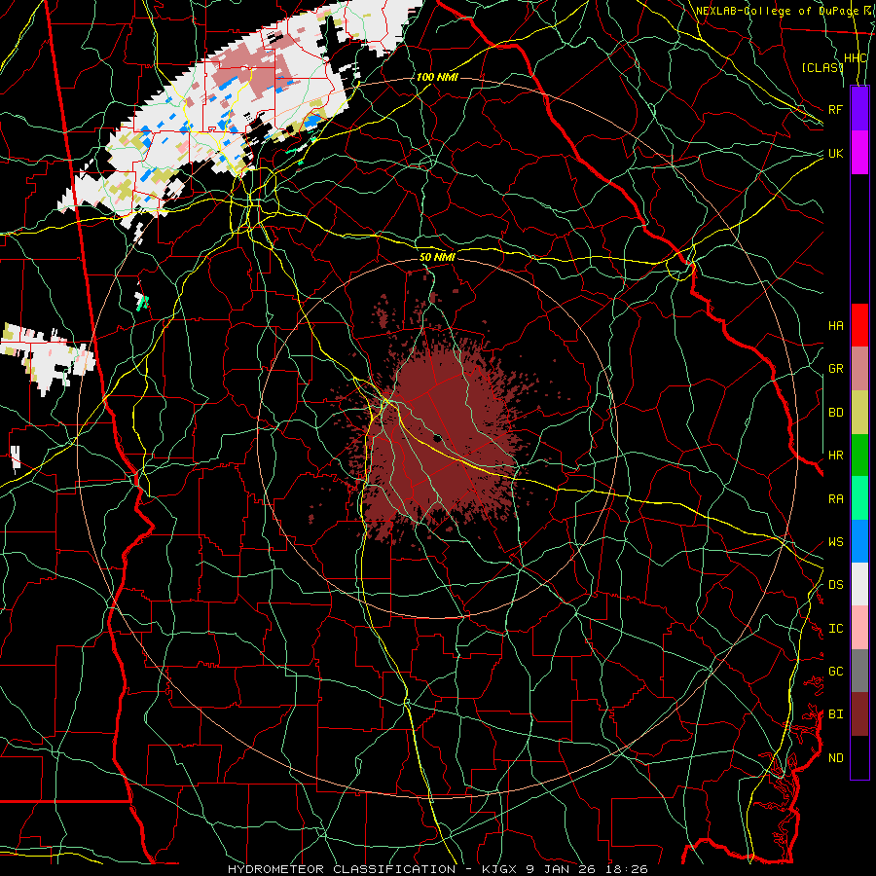Click the KJGX radar site identifier
The height and width of the screenshot is (876, 876).
500,869
